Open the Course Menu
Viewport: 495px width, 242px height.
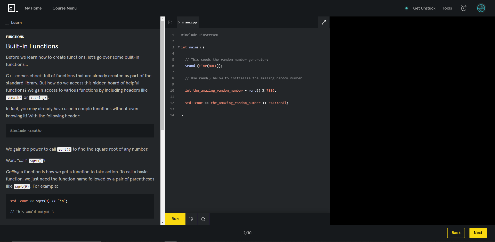[x=64, y=8]
